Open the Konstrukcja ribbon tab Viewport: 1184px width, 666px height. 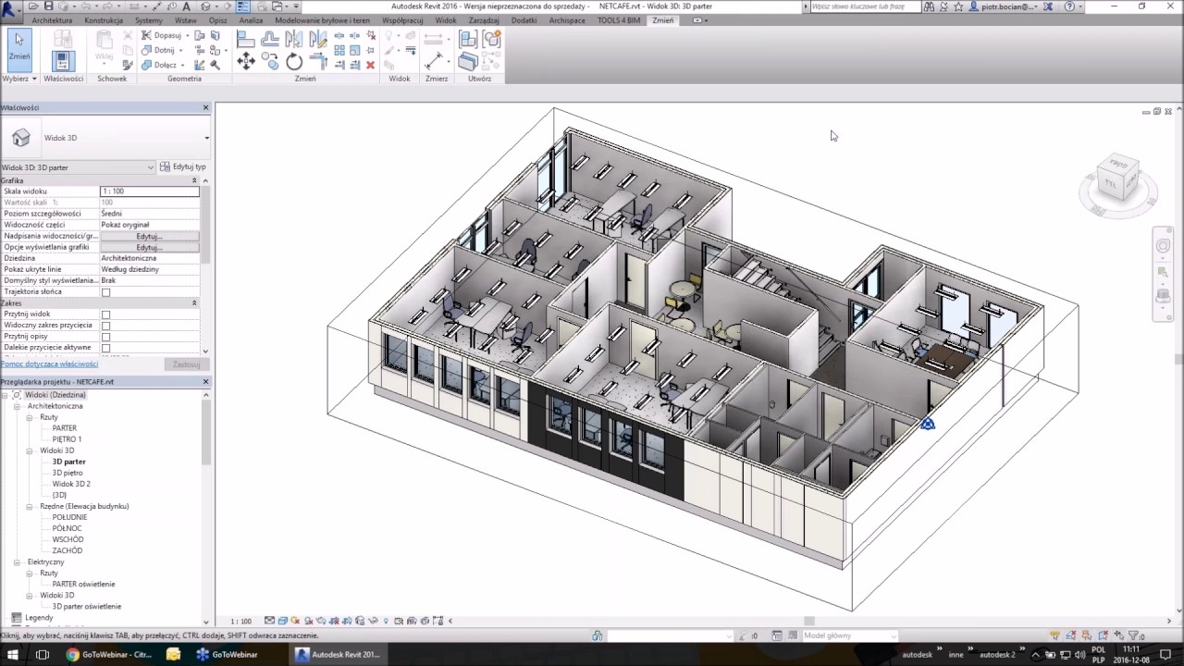[104, 20]
